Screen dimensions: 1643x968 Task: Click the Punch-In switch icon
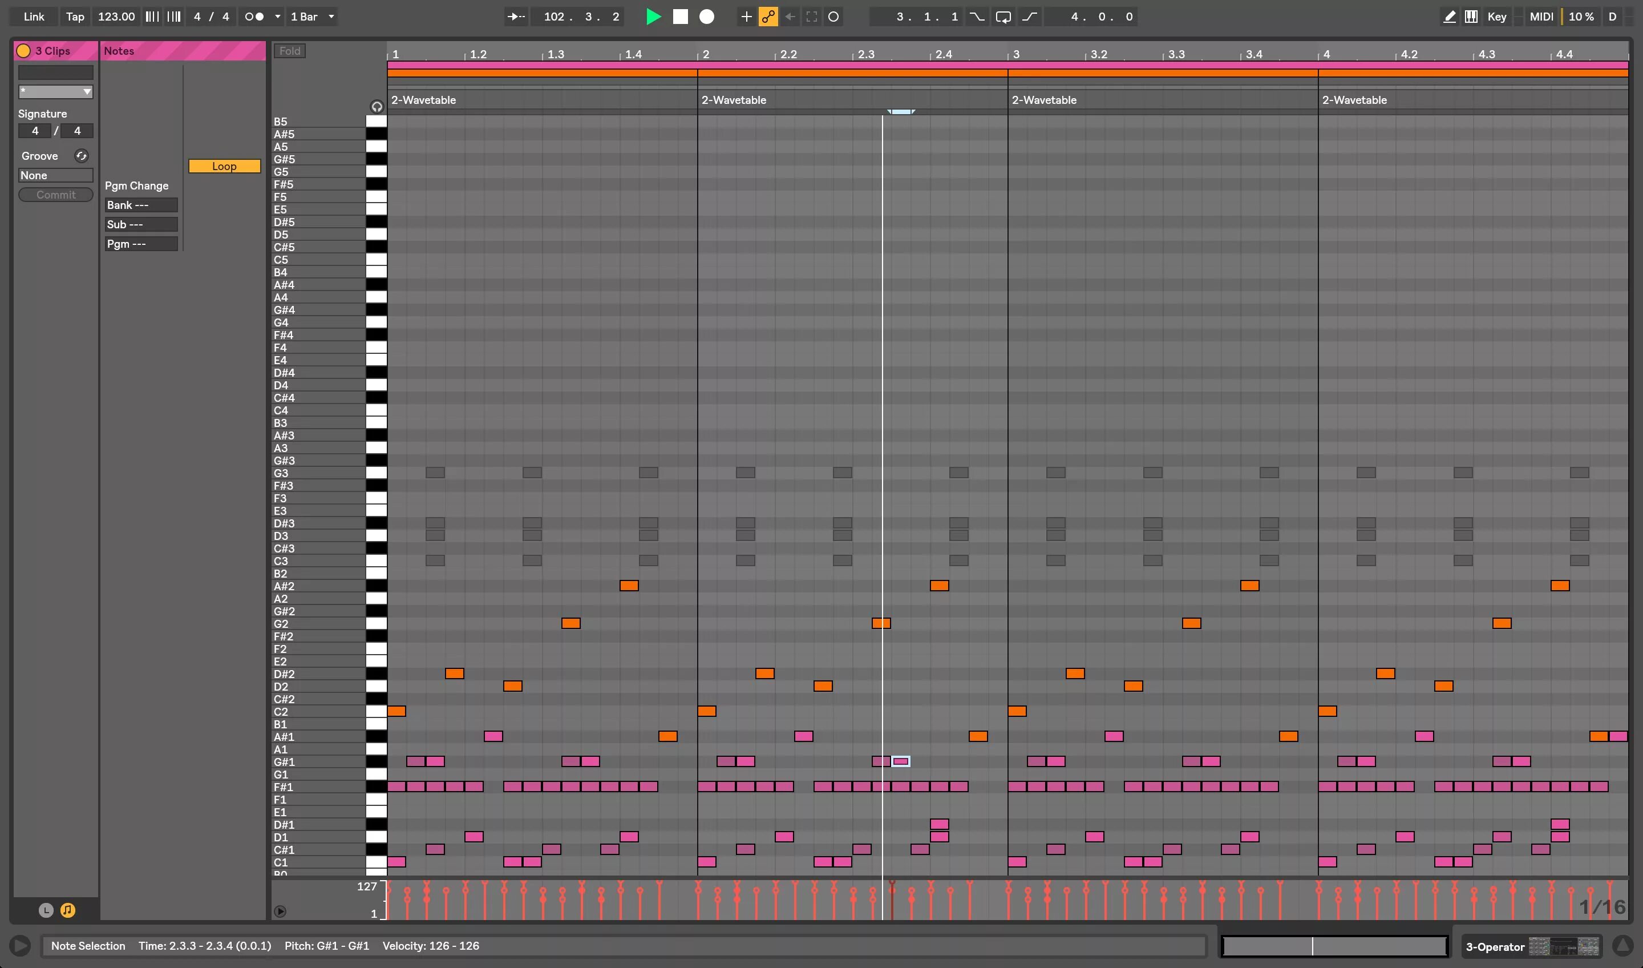977,17
